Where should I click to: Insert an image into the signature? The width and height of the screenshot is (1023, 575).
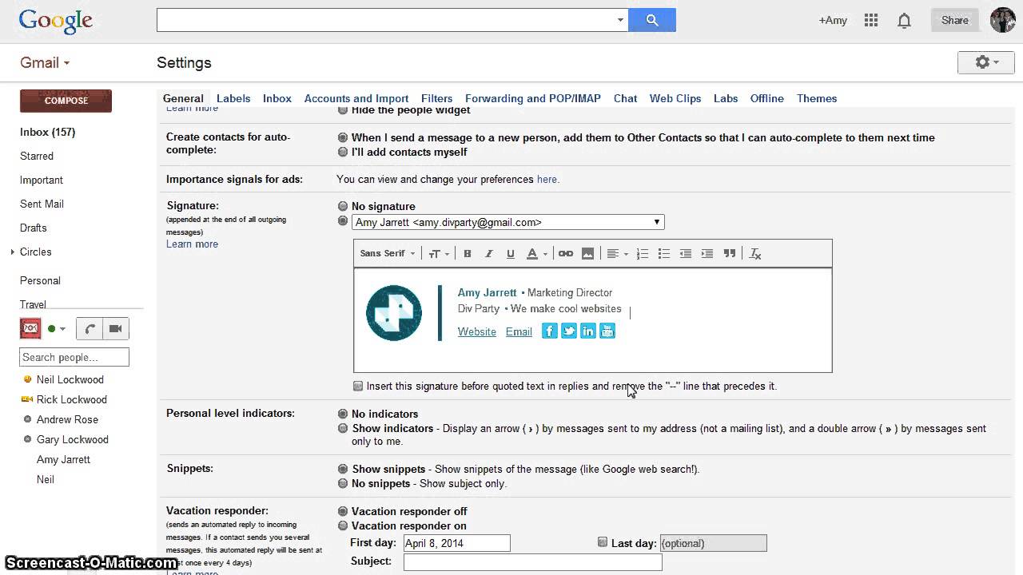(588, 254)
